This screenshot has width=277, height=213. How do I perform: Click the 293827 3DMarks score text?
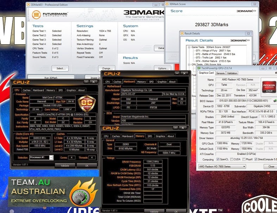(212, 25)
